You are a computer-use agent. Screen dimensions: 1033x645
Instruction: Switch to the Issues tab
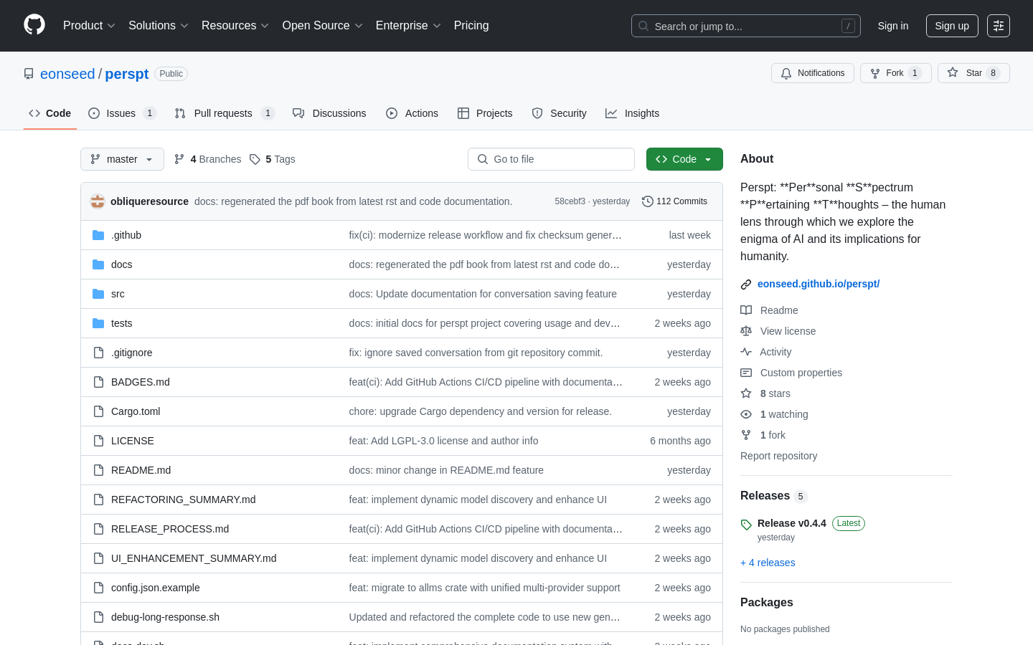(122, 113)
